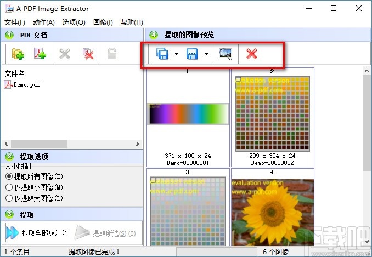The height and width of the screenshot is (257, 372).
Task: Click the gray extract selected arrow icon
Action: pyautogui.click(x=82, y=232)
